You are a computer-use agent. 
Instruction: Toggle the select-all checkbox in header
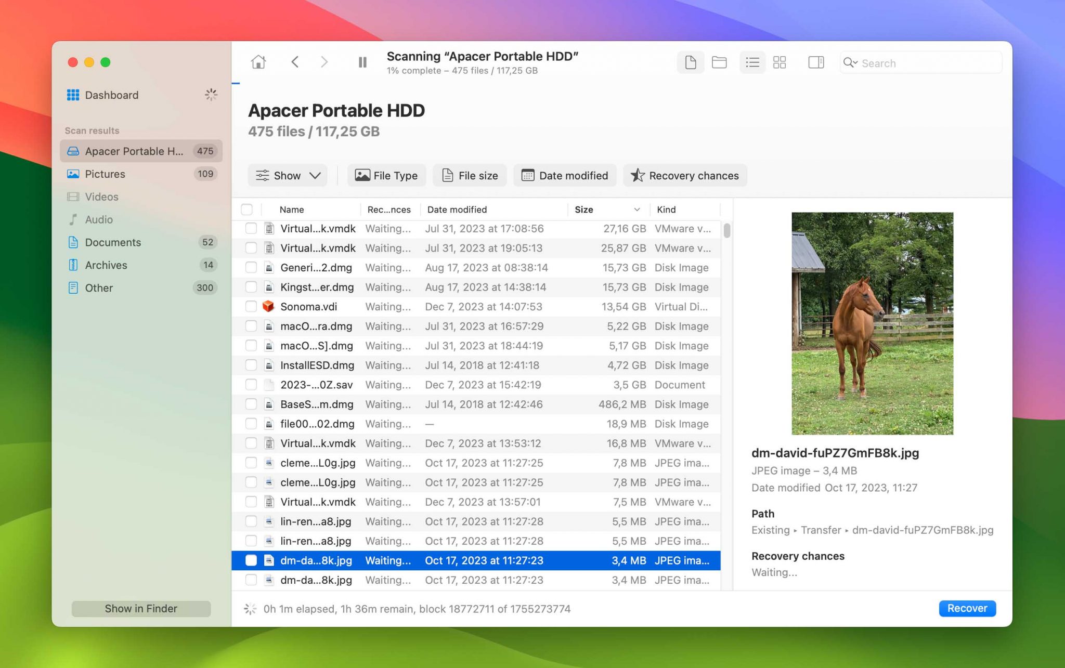[247, 209]
